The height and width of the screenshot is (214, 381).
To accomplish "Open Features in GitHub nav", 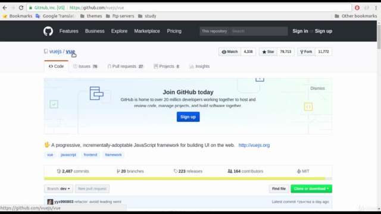I will [x=69, y=31].
